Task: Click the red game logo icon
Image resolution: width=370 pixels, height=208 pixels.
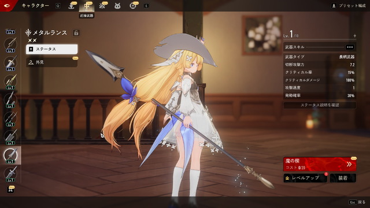Action: 6,5
